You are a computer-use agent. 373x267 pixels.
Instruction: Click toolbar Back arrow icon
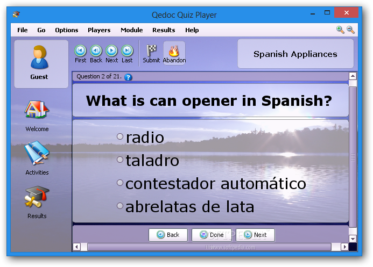coord(96,50)
